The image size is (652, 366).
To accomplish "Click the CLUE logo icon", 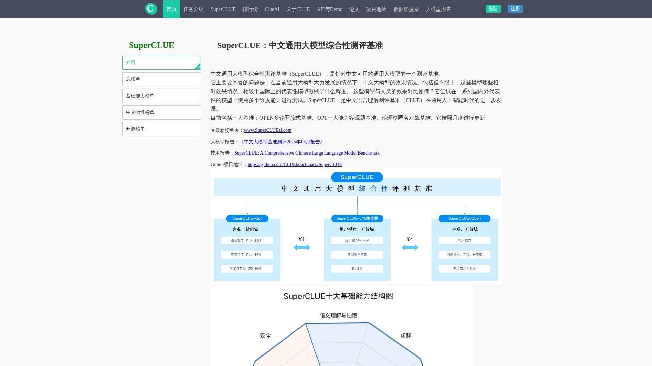I will point(151,9).
